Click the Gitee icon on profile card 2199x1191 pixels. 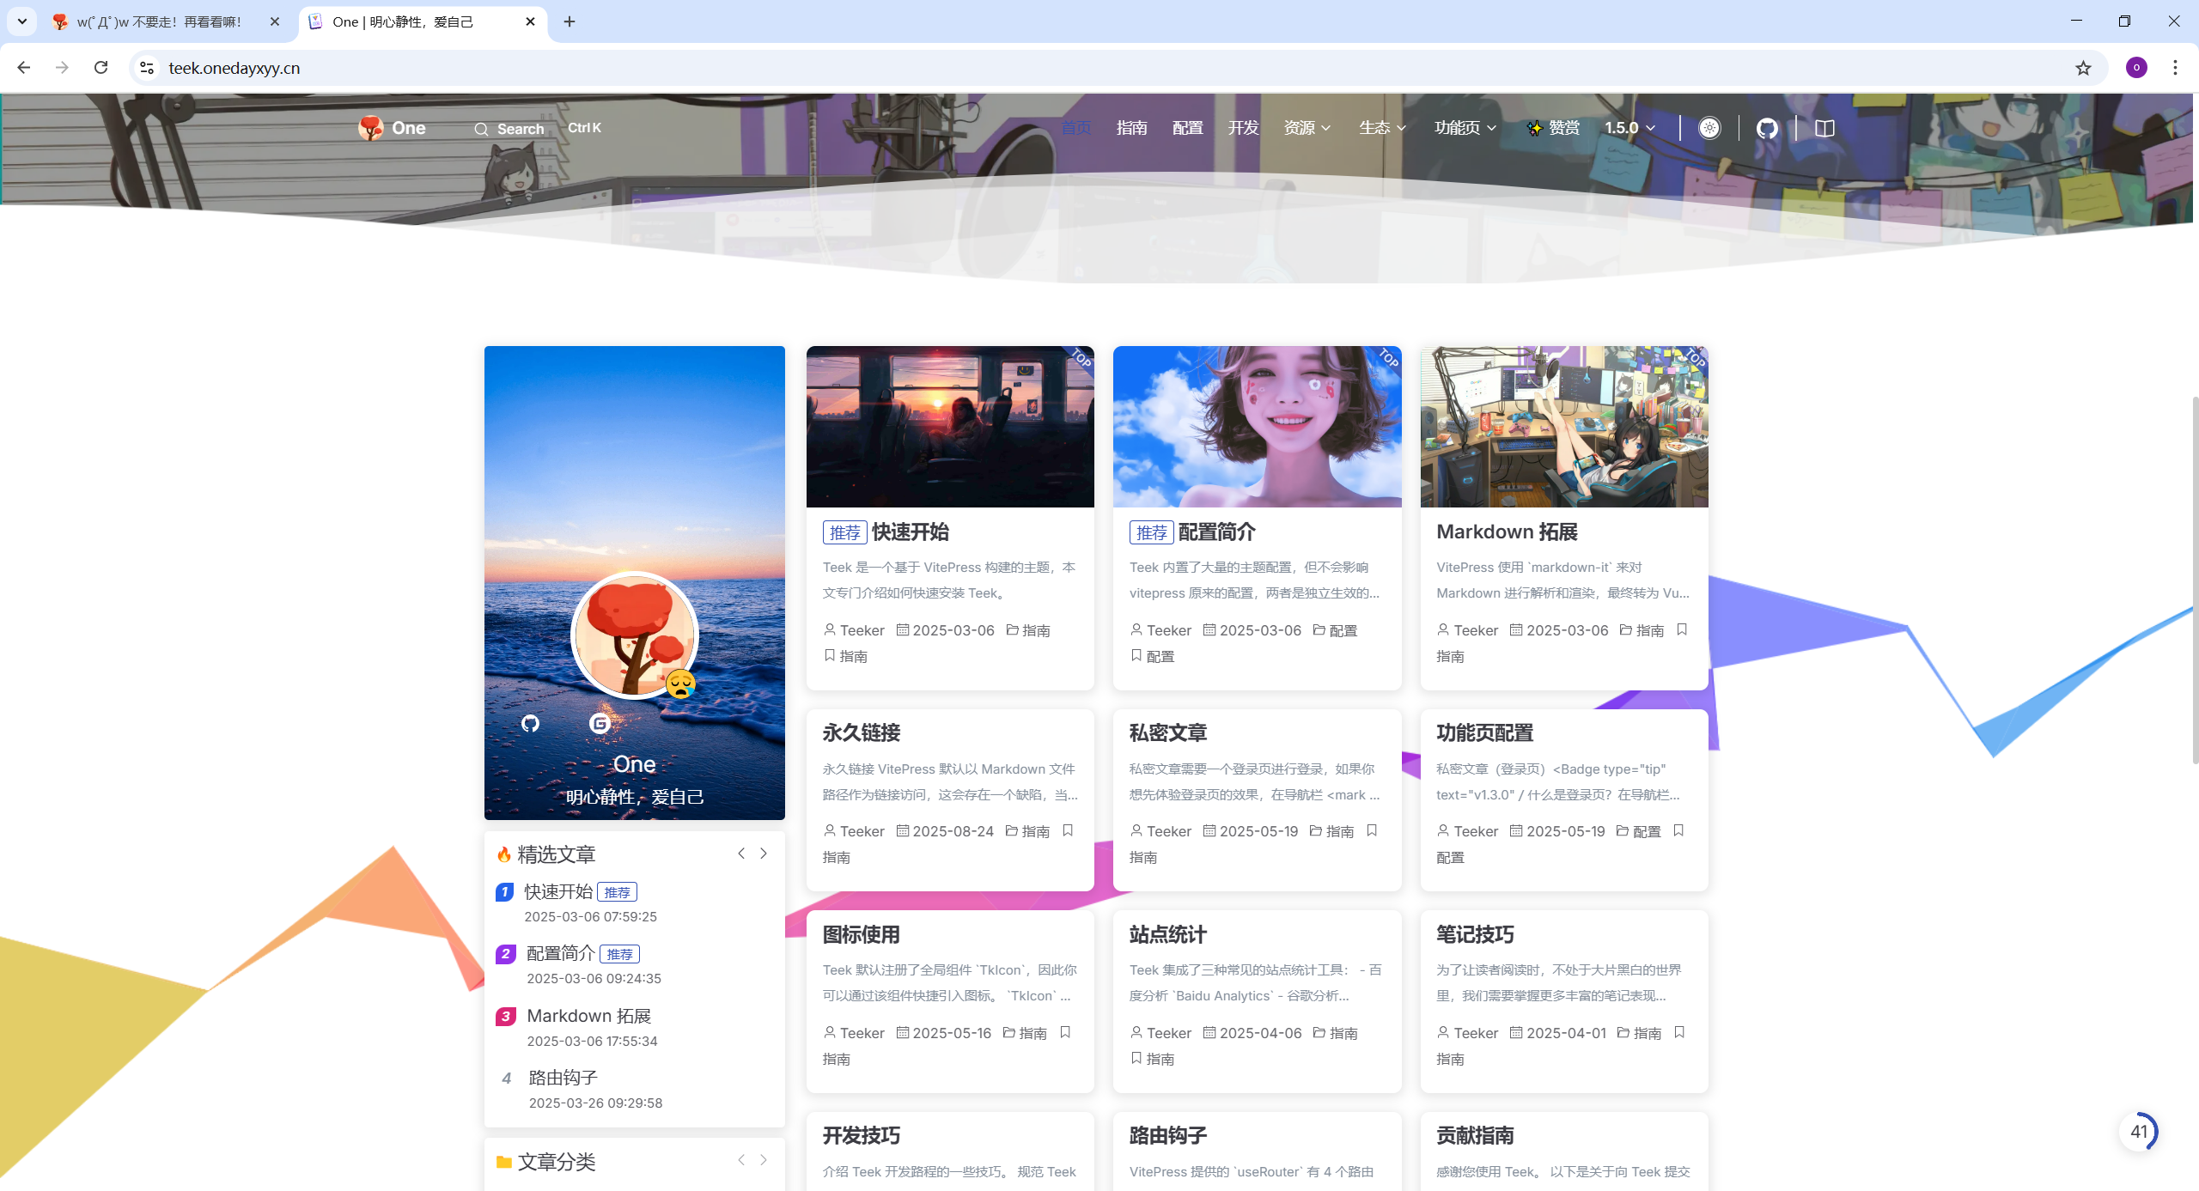pos(600,723)
